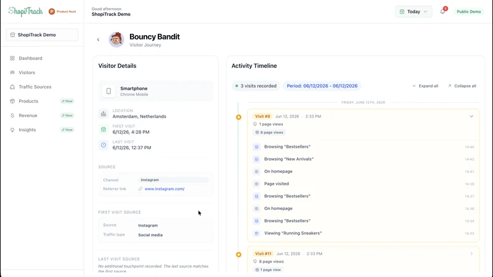Open the notifications bell
Screen dimensions: 493x277
(442, 12)
